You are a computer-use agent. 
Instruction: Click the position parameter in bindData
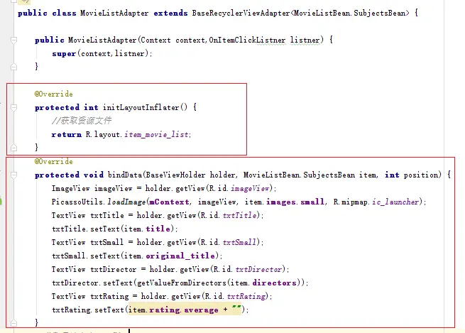tap(420, 175)
